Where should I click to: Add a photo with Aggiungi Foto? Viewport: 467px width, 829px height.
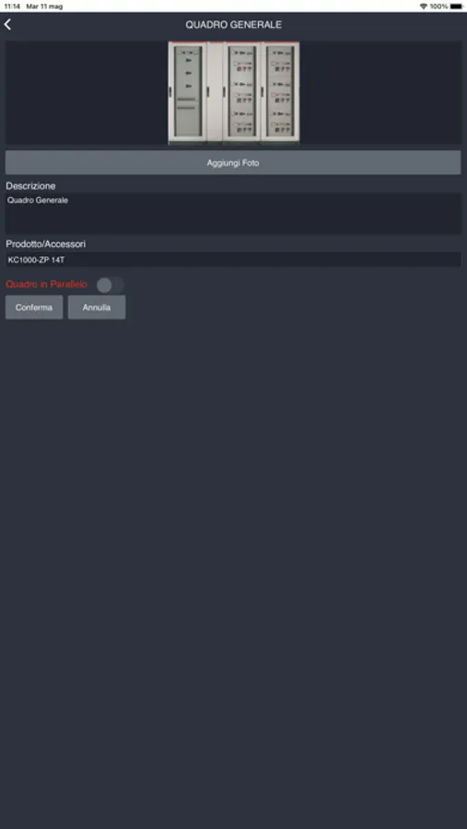(233, 163)
